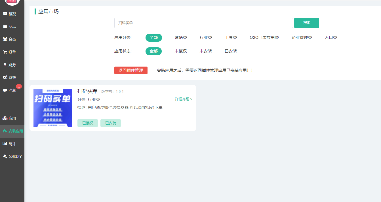381x202 pixels.
Task: Click the 财务 finance yen icon
Action: [5, 65]
